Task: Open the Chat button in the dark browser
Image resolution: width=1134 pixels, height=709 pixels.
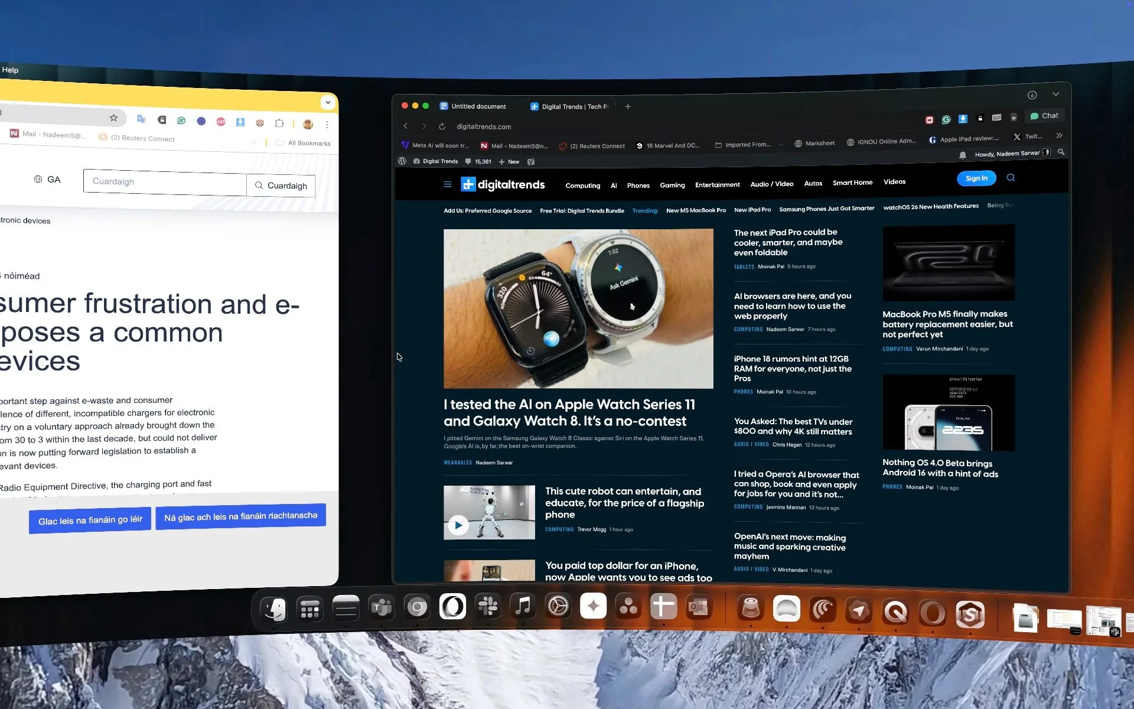Action: click(x=1044, y=116)
